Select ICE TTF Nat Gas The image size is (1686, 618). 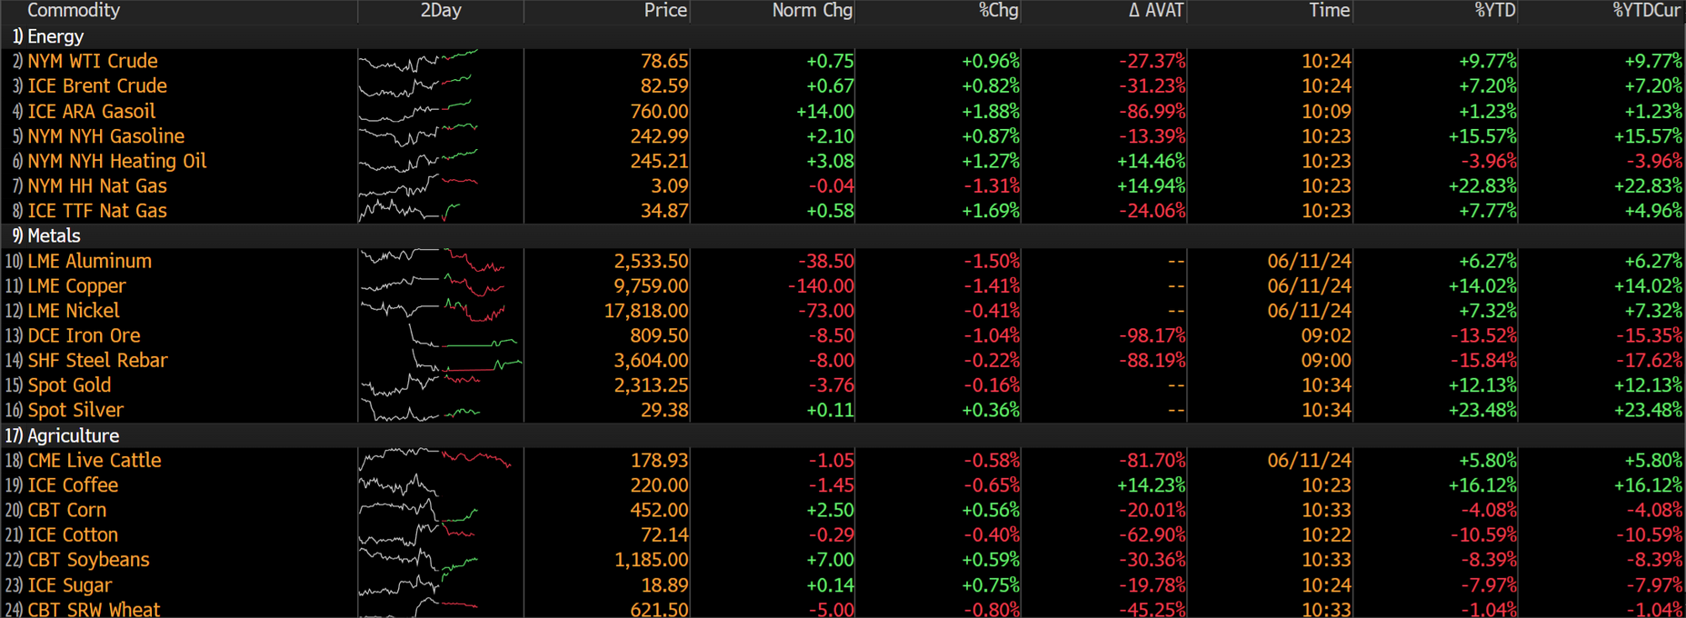pos(97,211)
